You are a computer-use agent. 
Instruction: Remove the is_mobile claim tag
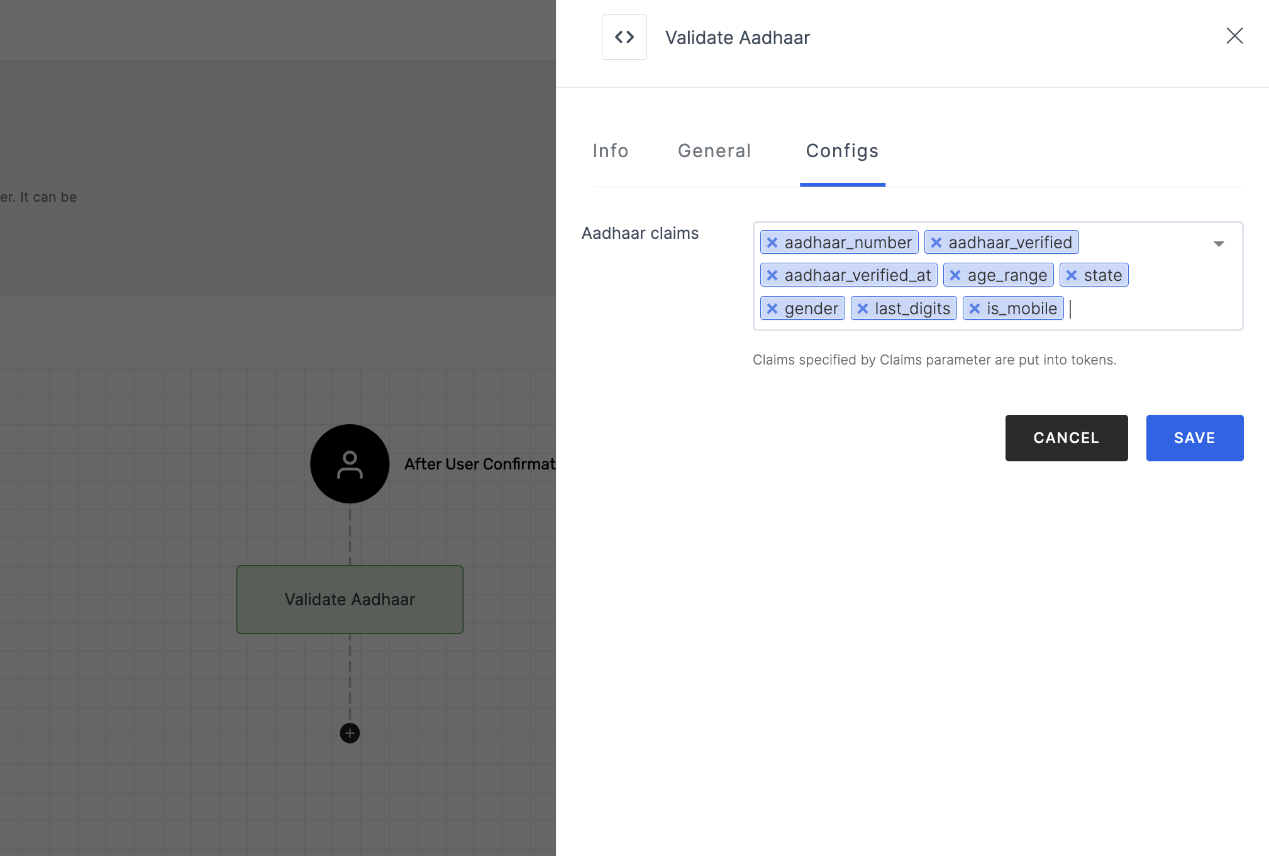(975, 309)
